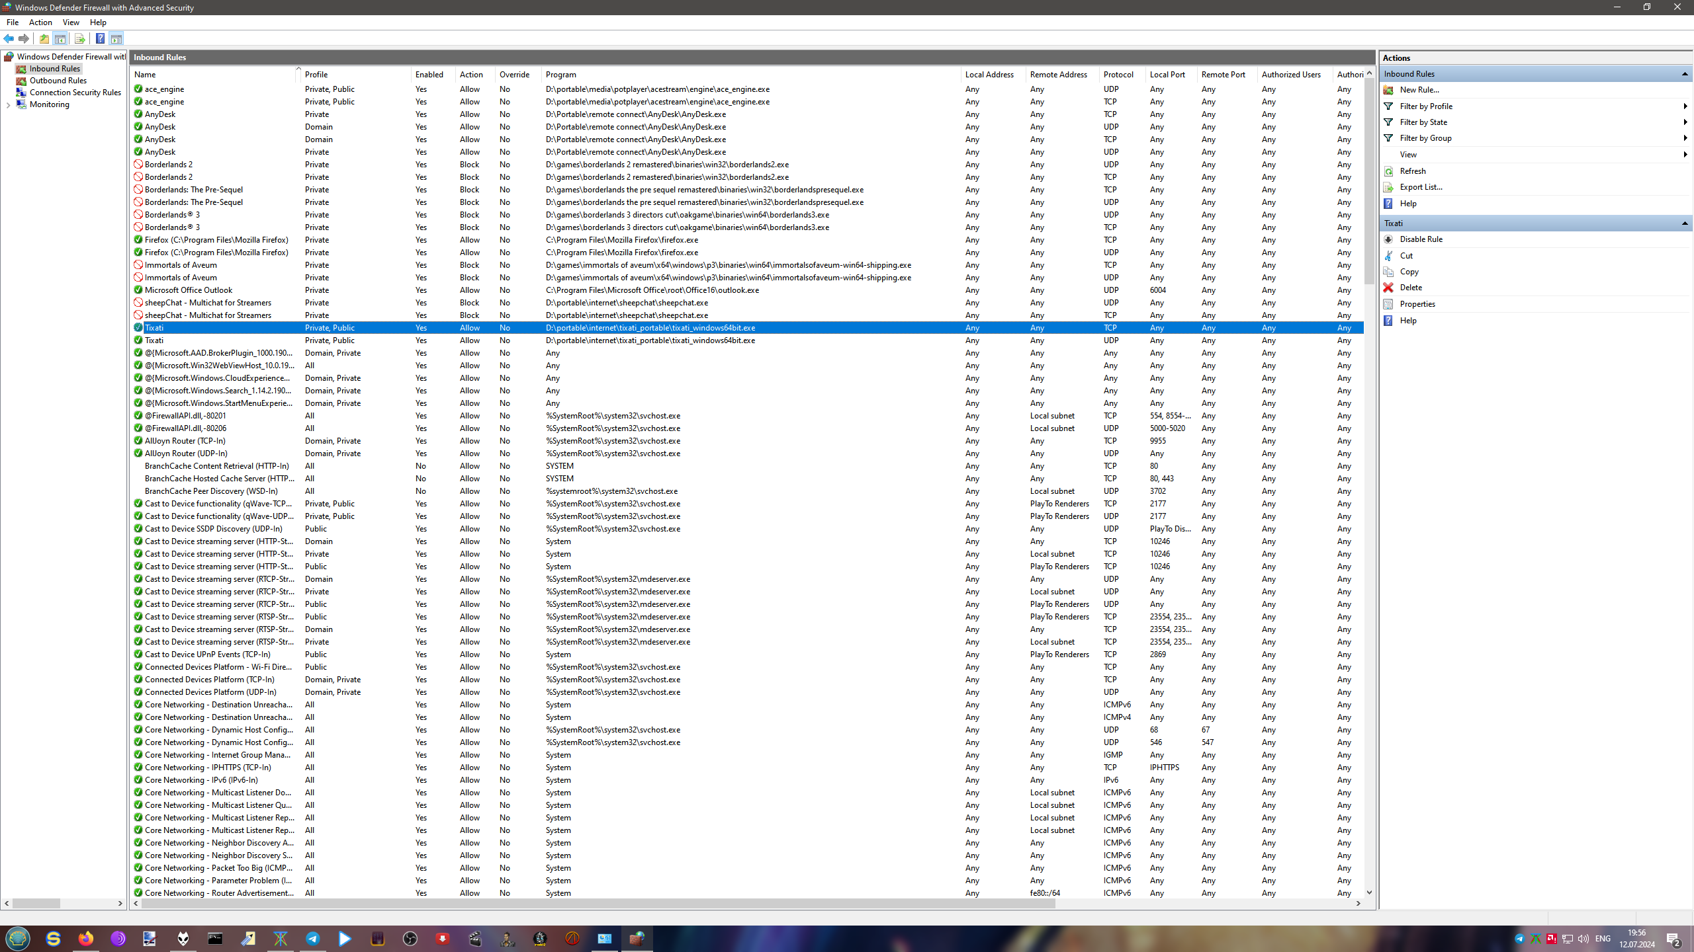Sort the list by Protocol column header
The width and height of the screenshot is (1694, 952).
(x=1118, y=75)
